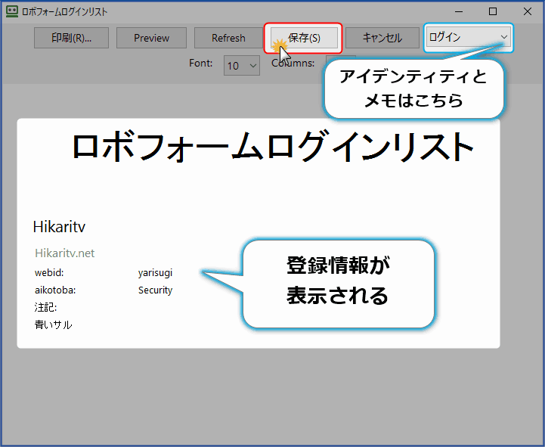Select the webid value yarisugi
Screen dimensions: 545x447
(155, 273)
